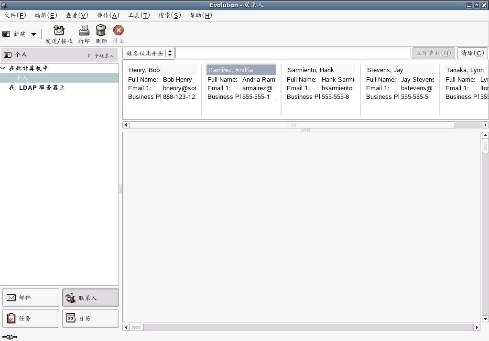Click contact list scroll right arrow

click(485, 125)
